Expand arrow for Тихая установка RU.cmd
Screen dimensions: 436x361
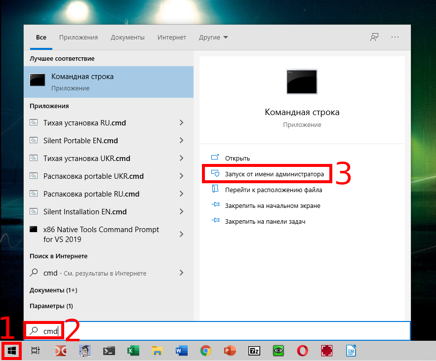point(182,122)
